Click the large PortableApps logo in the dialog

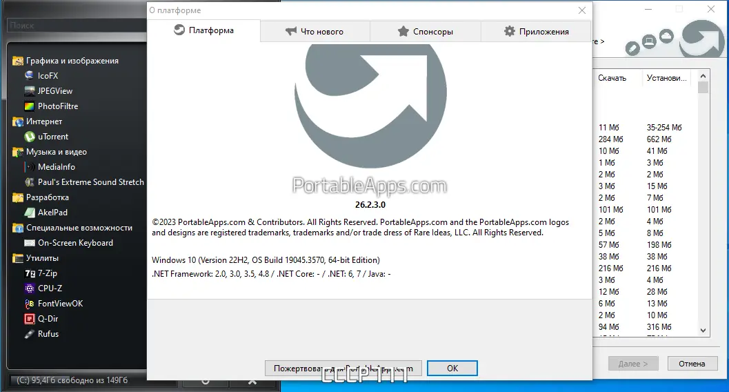(370, 105)
